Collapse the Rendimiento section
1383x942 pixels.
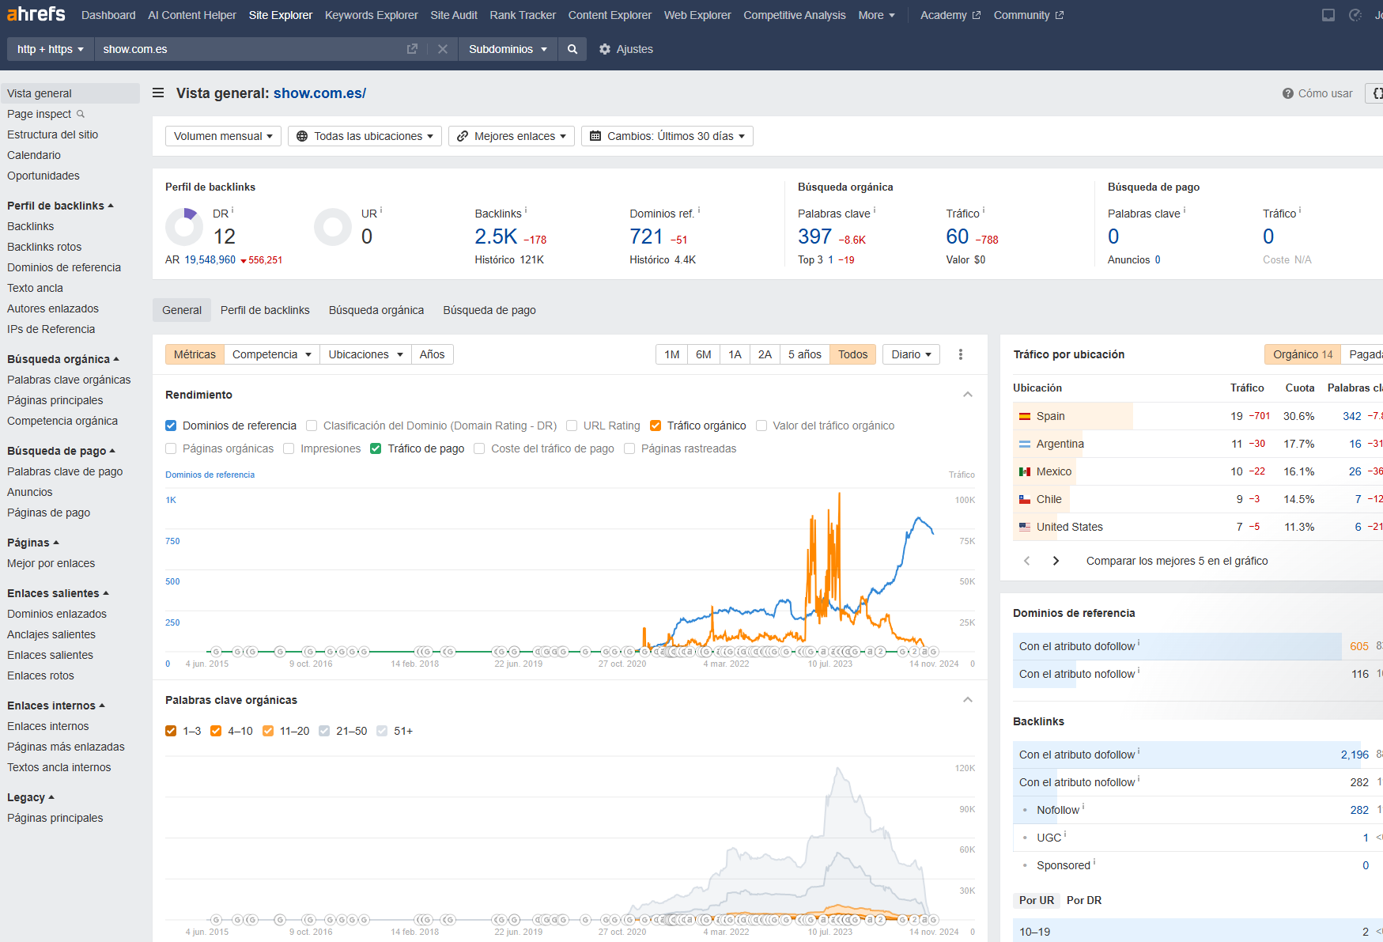(x=968, y=395)
